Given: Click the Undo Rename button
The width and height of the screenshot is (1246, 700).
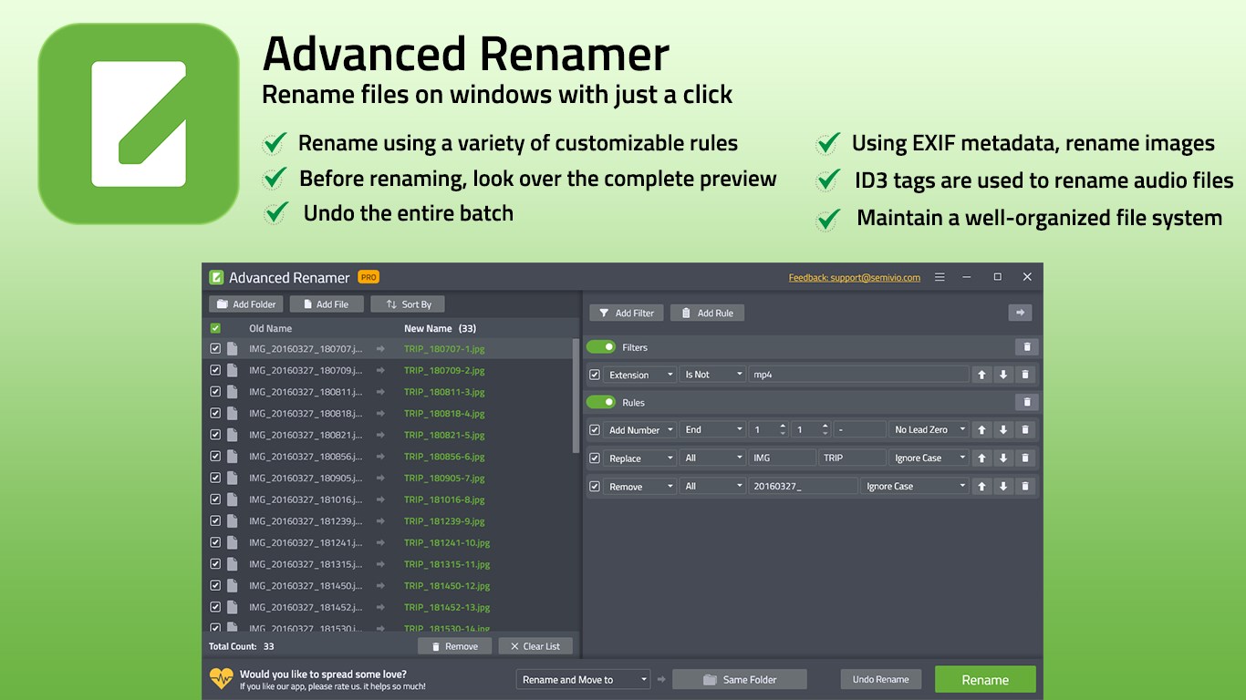Looking at the screenshot, I should tap(880, 679).
